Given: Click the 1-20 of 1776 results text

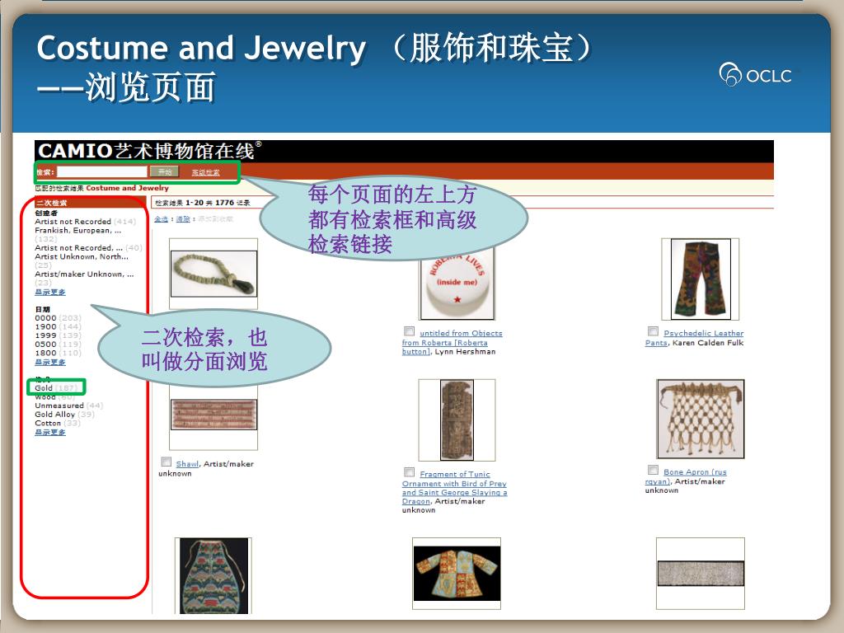Looking at the screenshot, I should coord(203,203).
